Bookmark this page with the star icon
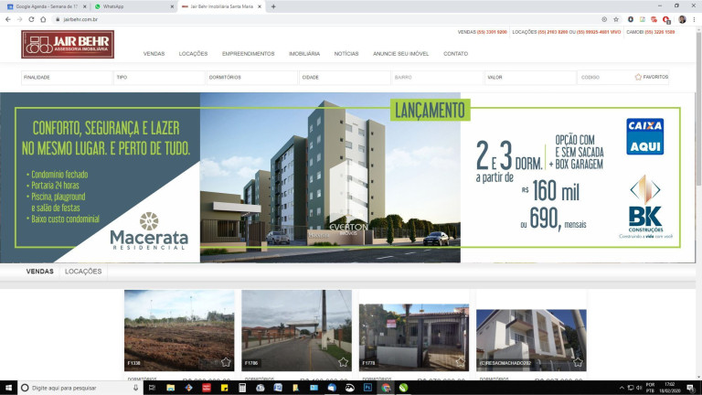Viewport: 702px width, 395px height. [616, 19]
